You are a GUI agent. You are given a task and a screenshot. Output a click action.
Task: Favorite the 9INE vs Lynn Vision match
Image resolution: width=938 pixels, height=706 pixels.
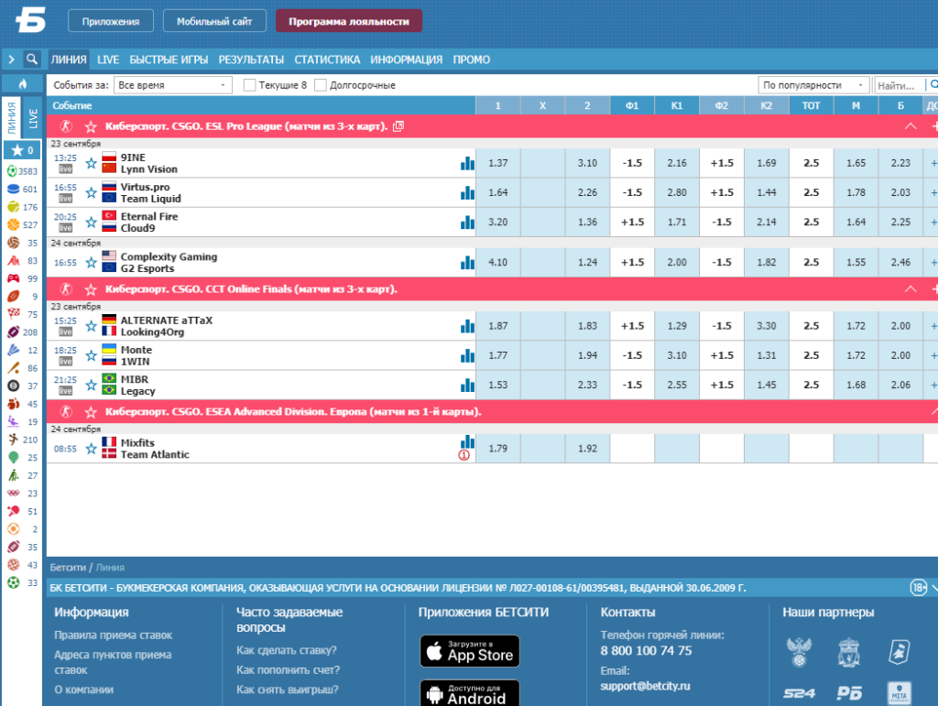click(x=91, y=163)
